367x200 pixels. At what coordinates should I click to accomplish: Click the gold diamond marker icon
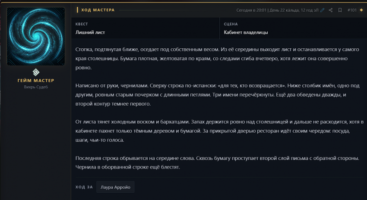point(361,10)
